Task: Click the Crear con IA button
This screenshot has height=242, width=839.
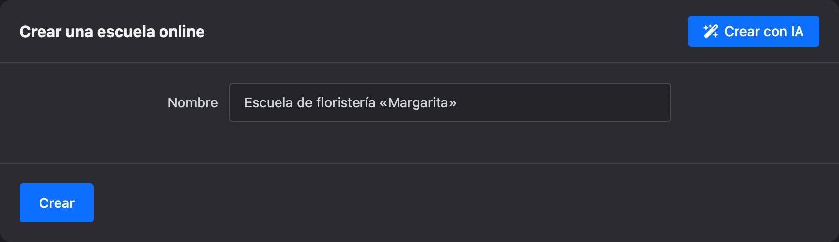Action: pyautogui.click(x=753, y=31)
